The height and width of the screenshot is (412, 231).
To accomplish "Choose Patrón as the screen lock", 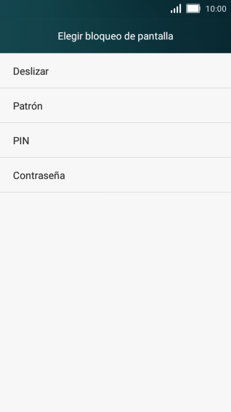I will pos(115,105).
